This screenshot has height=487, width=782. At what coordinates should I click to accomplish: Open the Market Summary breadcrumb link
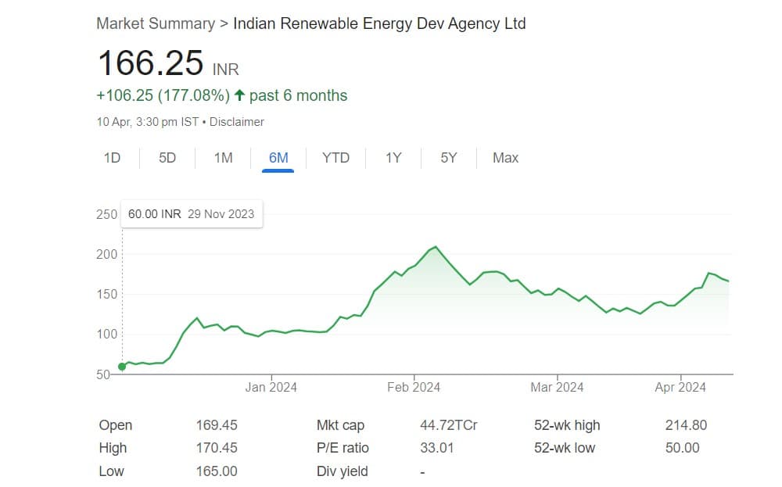(x=155, y=23)
